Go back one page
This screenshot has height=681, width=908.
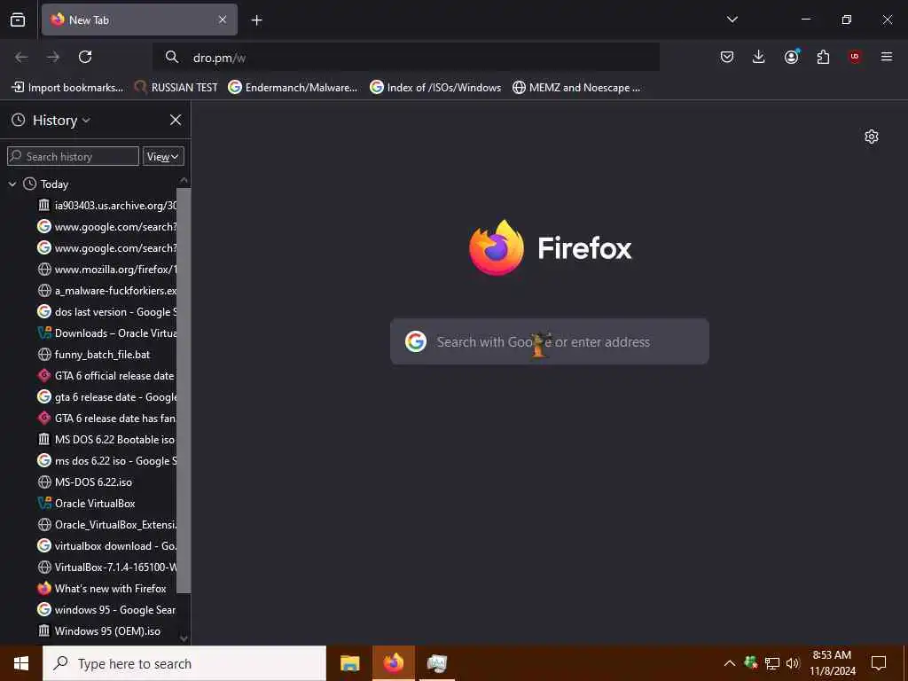pyautogui.click(x=21, y=57)
